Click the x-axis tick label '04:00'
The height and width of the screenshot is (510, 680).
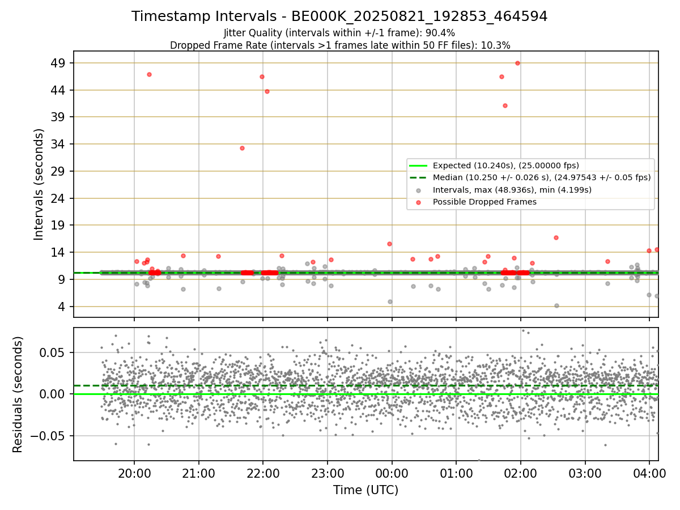649,473
